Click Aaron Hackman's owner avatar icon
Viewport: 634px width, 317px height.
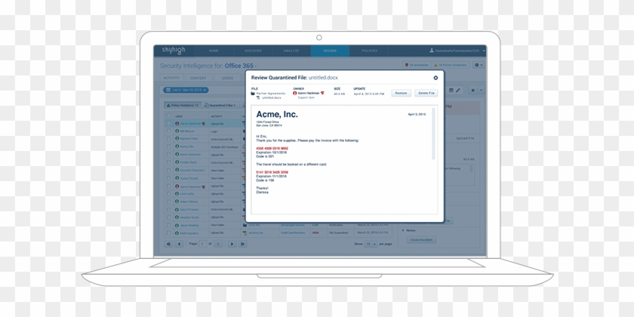295,93
